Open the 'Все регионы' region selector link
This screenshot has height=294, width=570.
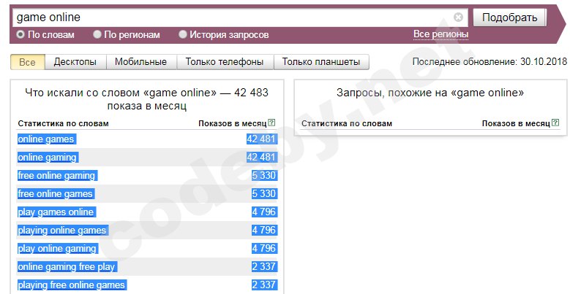click(440, 34)
